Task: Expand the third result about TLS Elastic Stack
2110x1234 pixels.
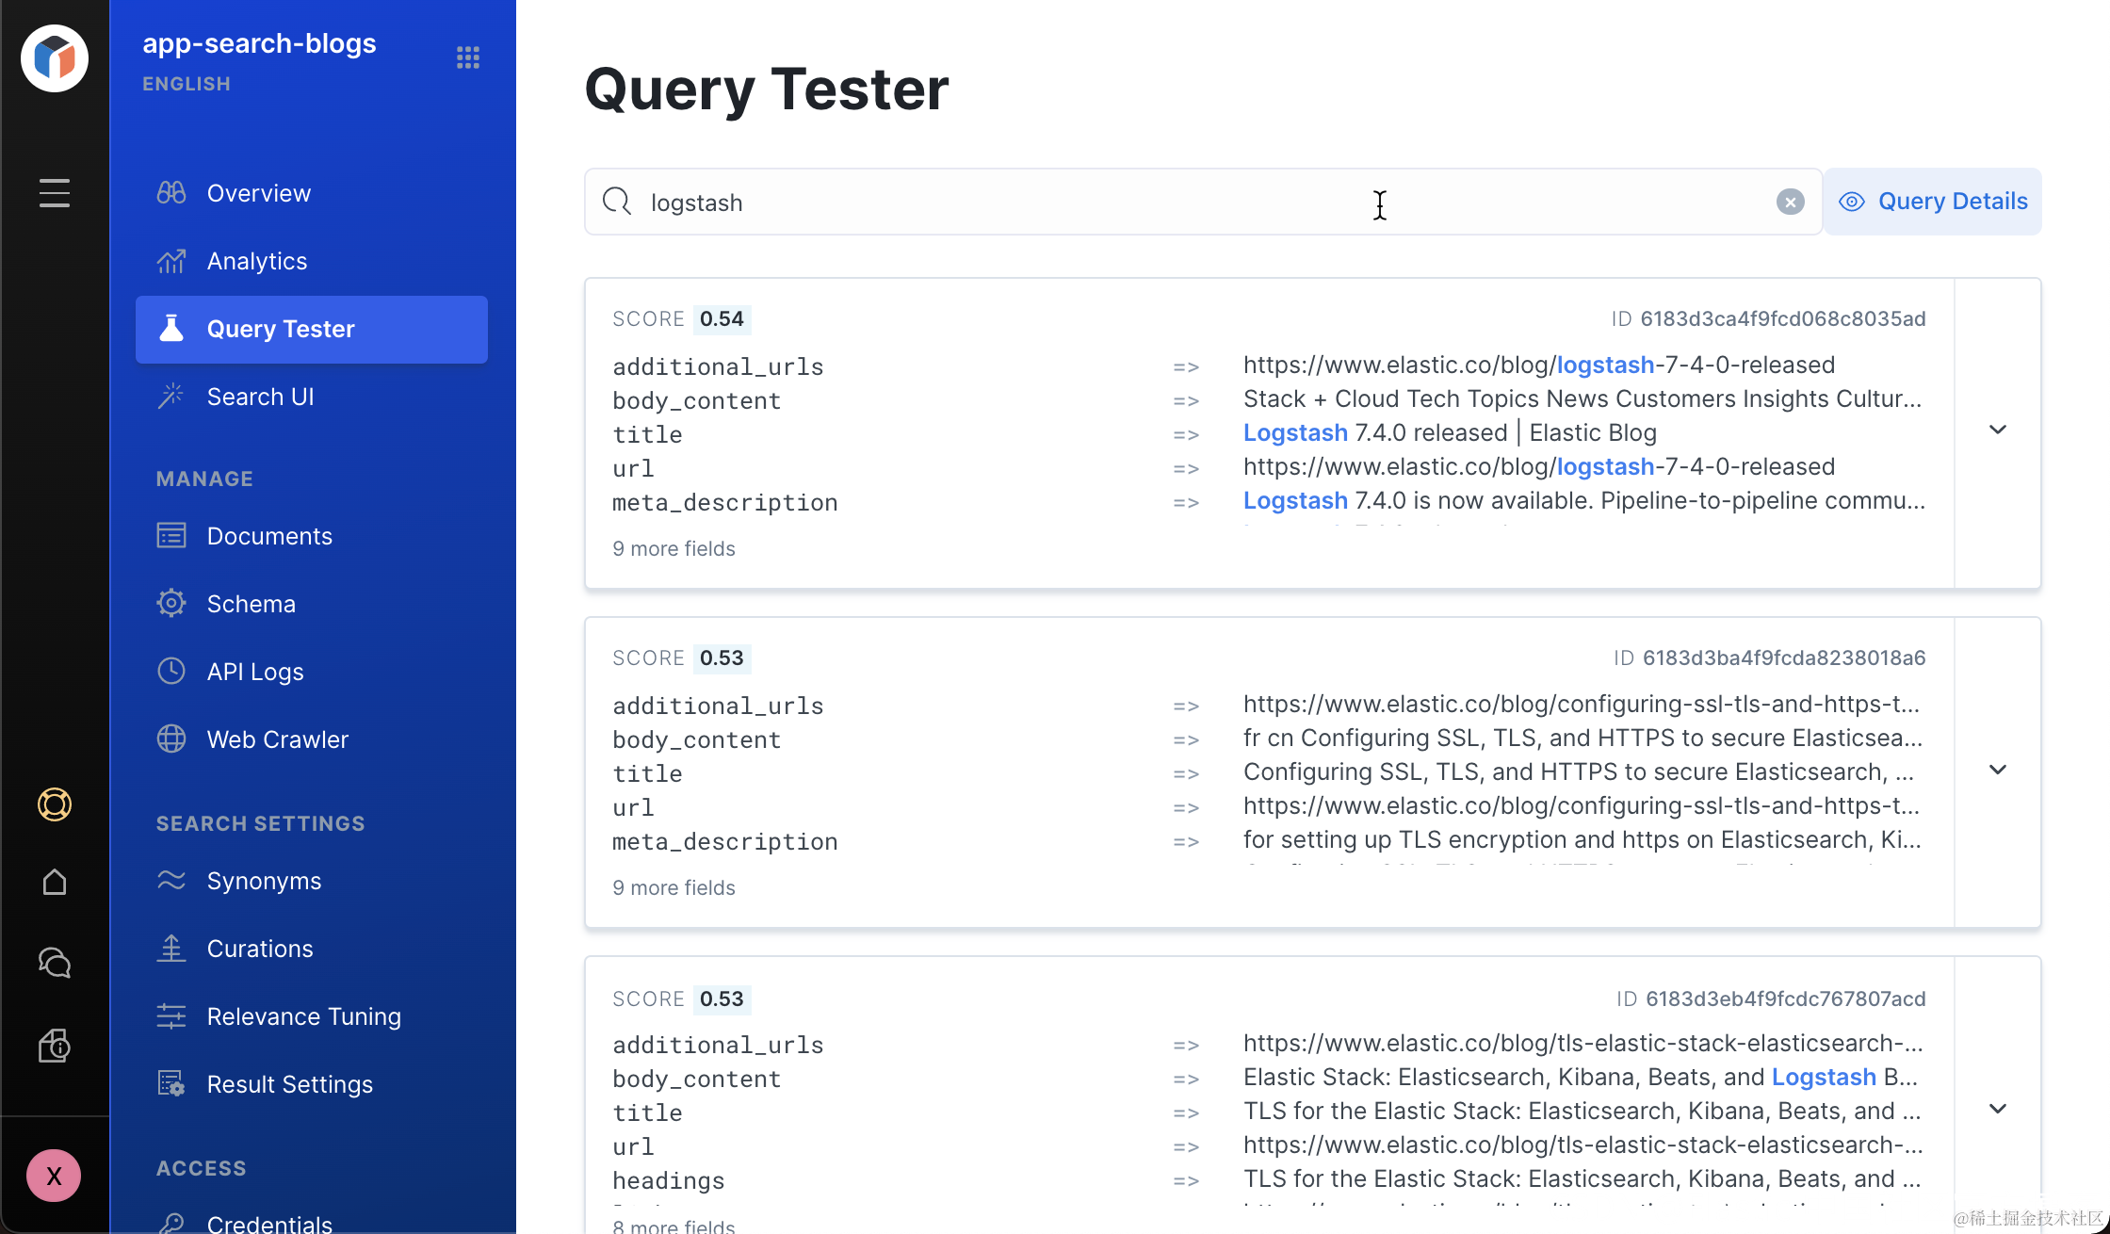Action: (x=1997, y=1109)
